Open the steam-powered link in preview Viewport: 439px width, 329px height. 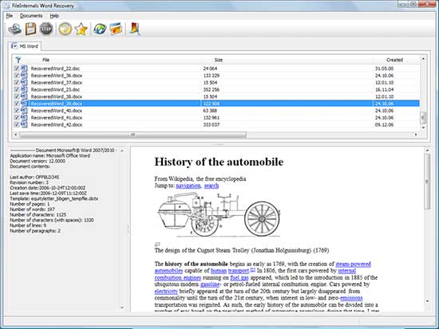(x=353, y=264)
